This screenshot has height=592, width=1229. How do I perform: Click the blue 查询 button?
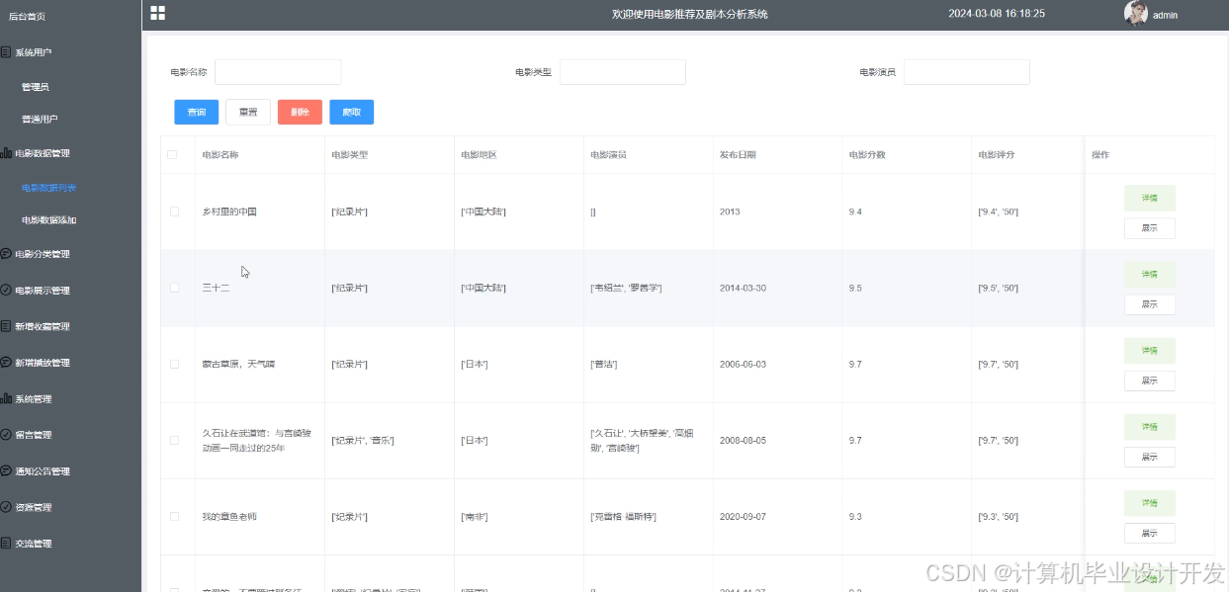click(x=196, y=112)
